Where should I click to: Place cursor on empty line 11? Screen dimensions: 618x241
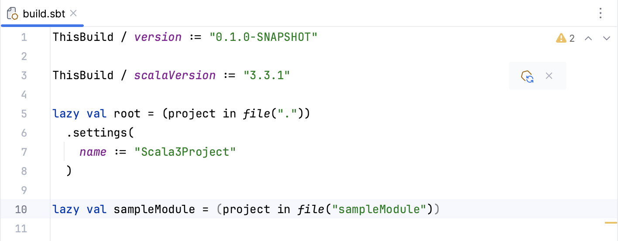coord(175,228)
